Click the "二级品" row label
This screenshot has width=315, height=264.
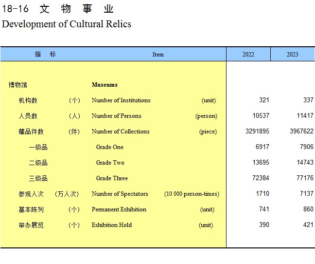(x=38, y=163)
